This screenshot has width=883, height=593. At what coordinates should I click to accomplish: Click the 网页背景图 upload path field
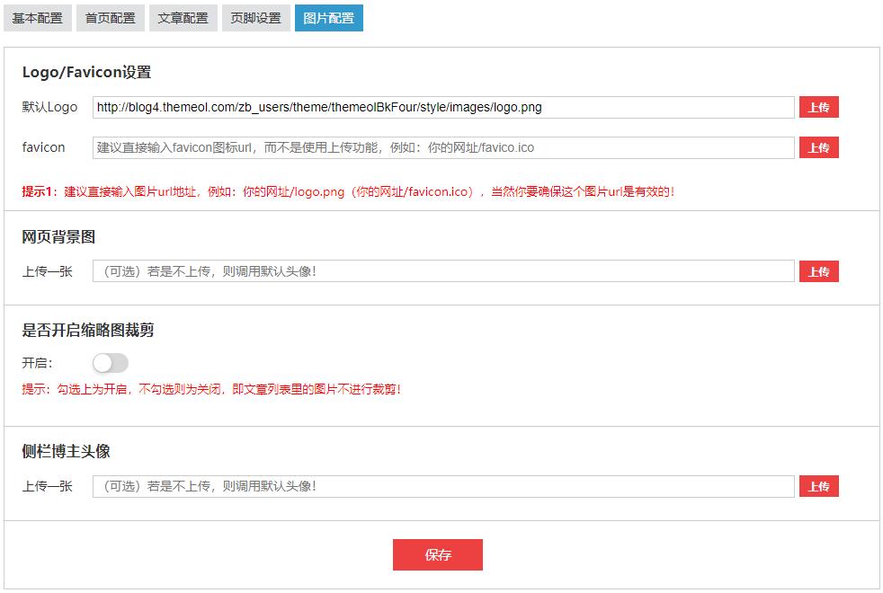click(x=443, y=271)
